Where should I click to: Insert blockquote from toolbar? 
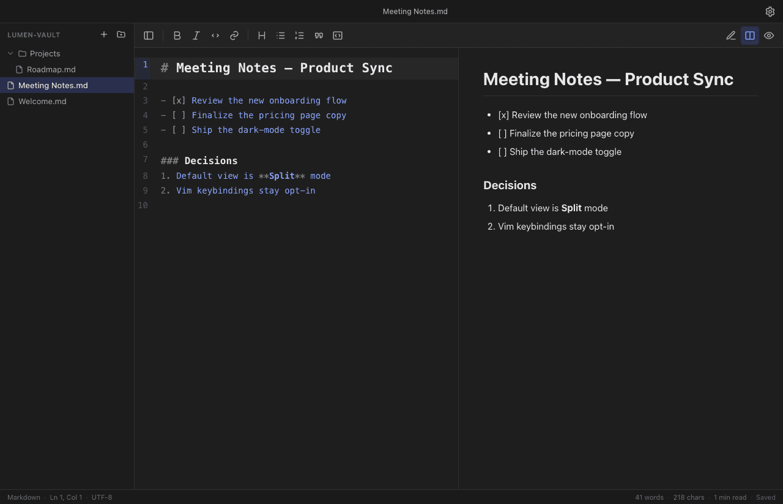[318, 36]
